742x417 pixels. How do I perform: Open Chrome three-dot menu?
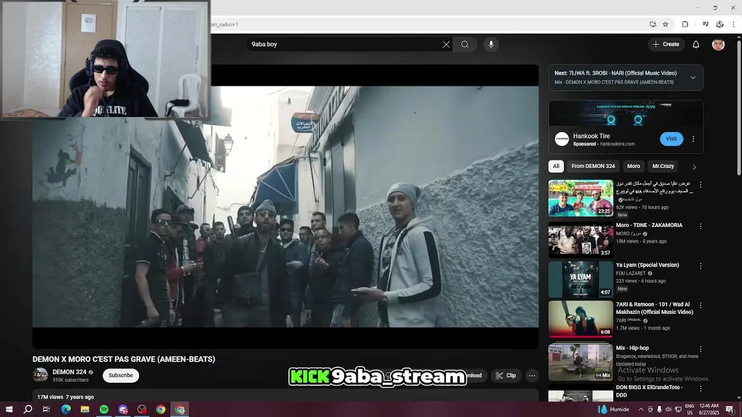tap(734, 24)
